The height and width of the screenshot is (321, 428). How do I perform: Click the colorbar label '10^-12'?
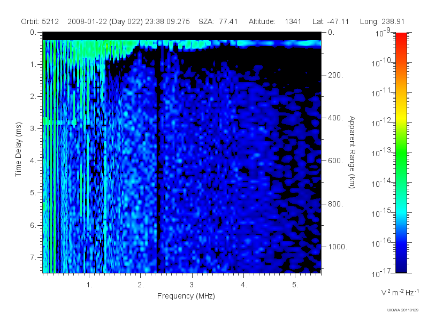click(381, 123)
